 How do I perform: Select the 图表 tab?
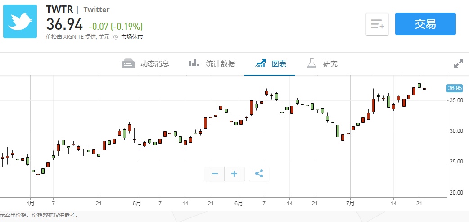[x=279, y=64]
